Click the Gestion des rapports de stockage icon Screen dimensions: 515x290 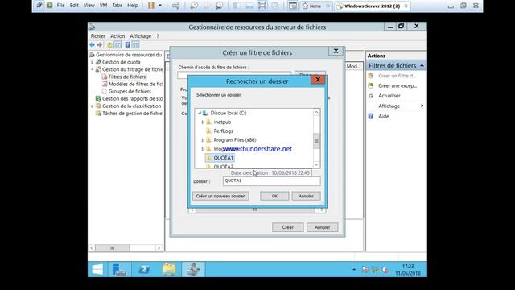tap(98, 98)
